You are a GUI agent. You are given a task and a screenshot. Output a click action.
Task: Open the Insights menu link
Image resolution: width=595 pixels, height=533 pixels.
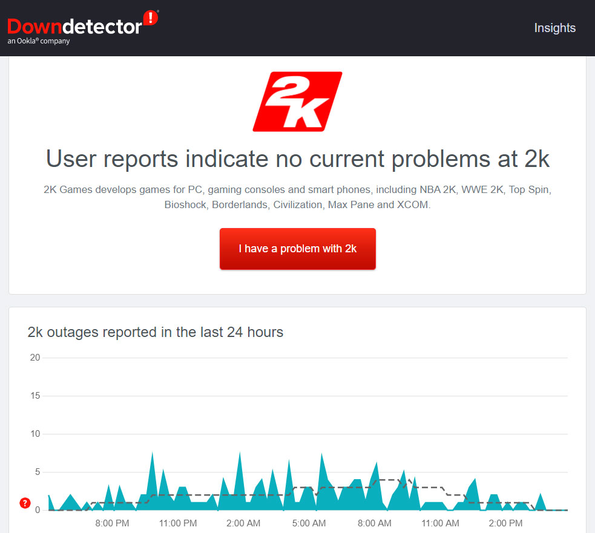[x=554, y=28]
